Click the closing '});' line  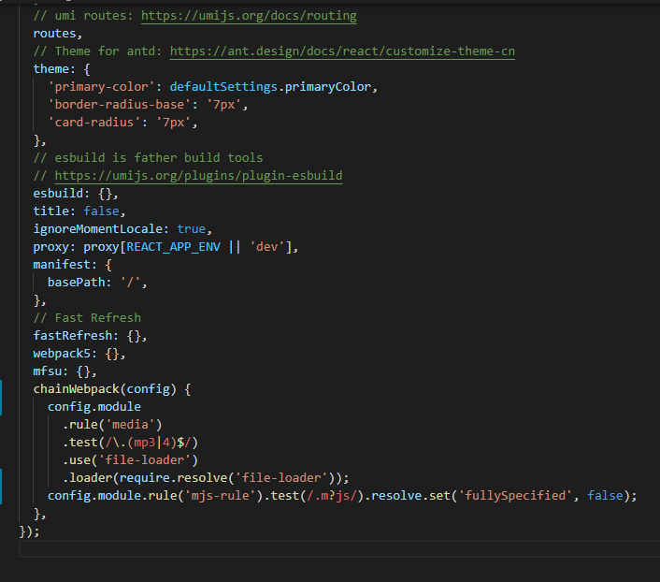coord(30,531)
